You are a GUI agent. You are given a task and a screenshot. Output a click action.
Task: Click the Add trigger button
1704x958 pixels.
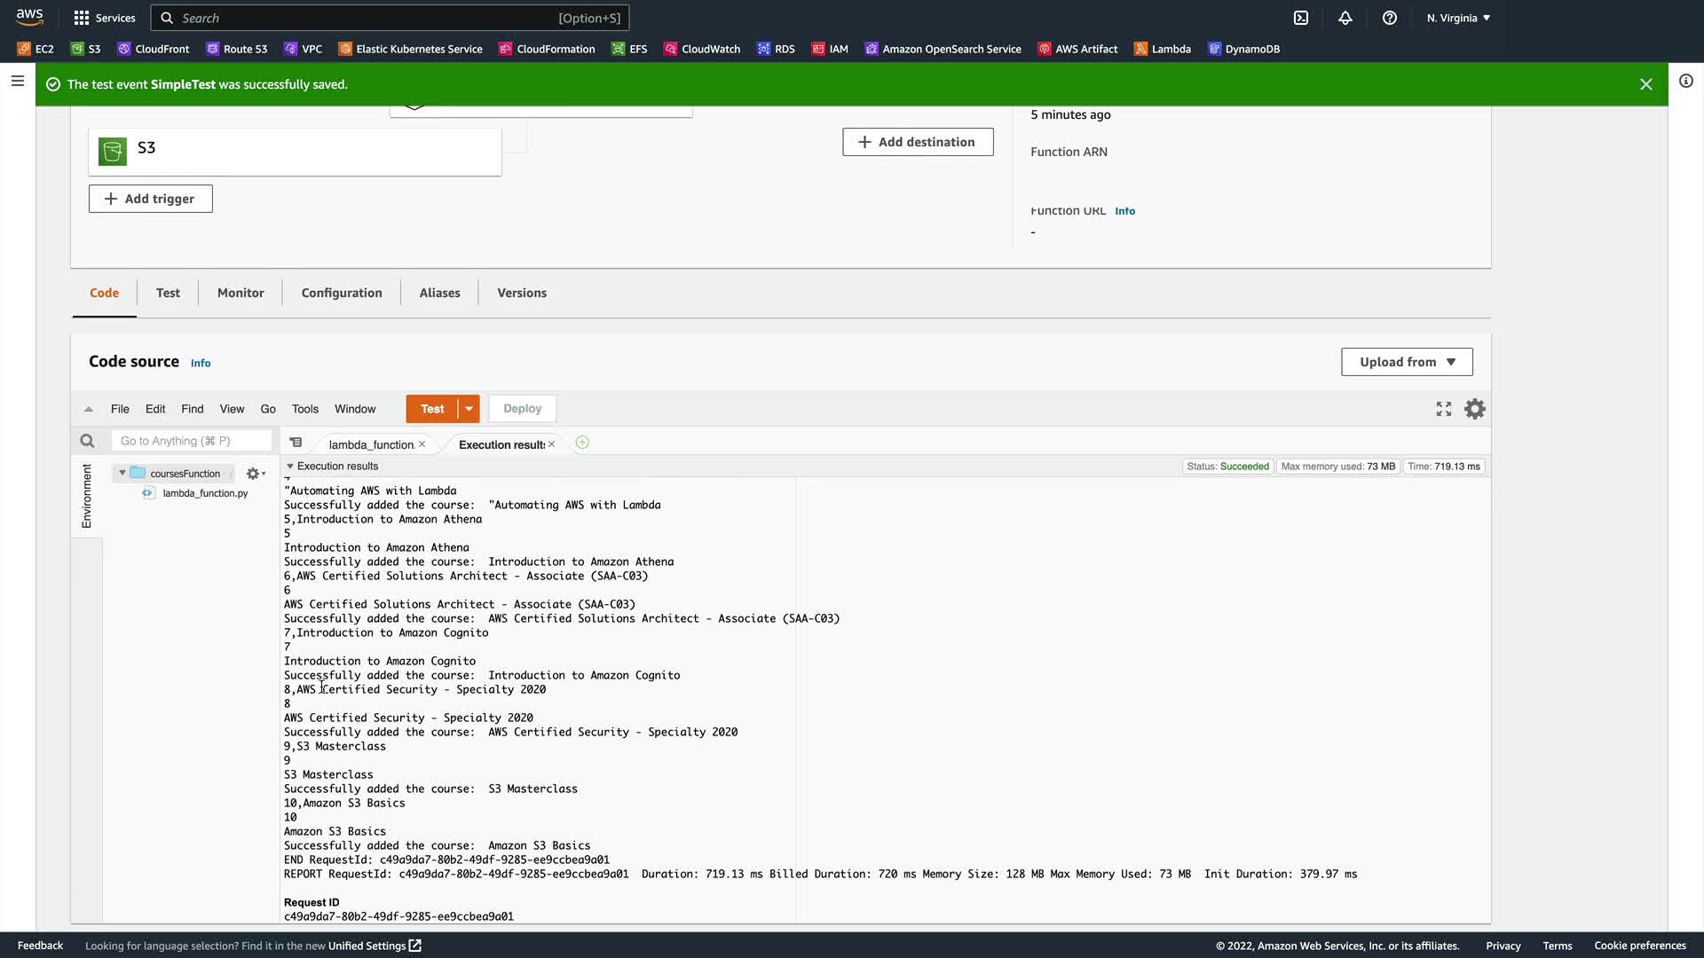[150, 199]
